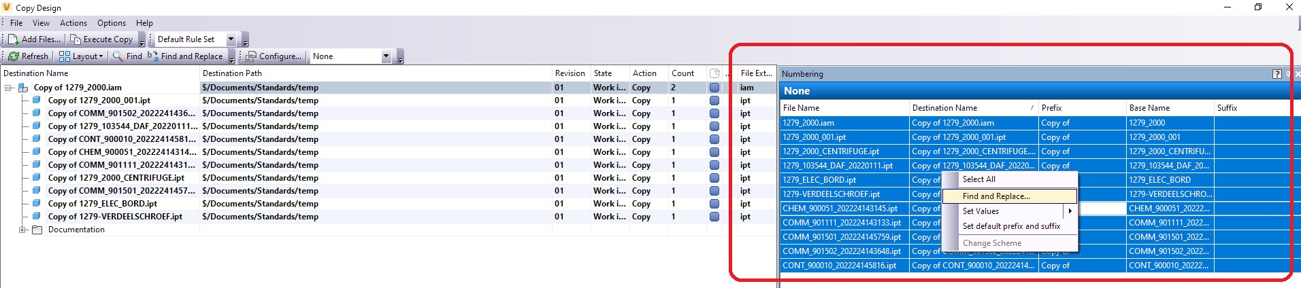The width and height of the screenshot is (1301, 288).
Task: Click blue square icon in Copy of 1279_ELEC_BORD.ipt row
Action: (714, 204)
